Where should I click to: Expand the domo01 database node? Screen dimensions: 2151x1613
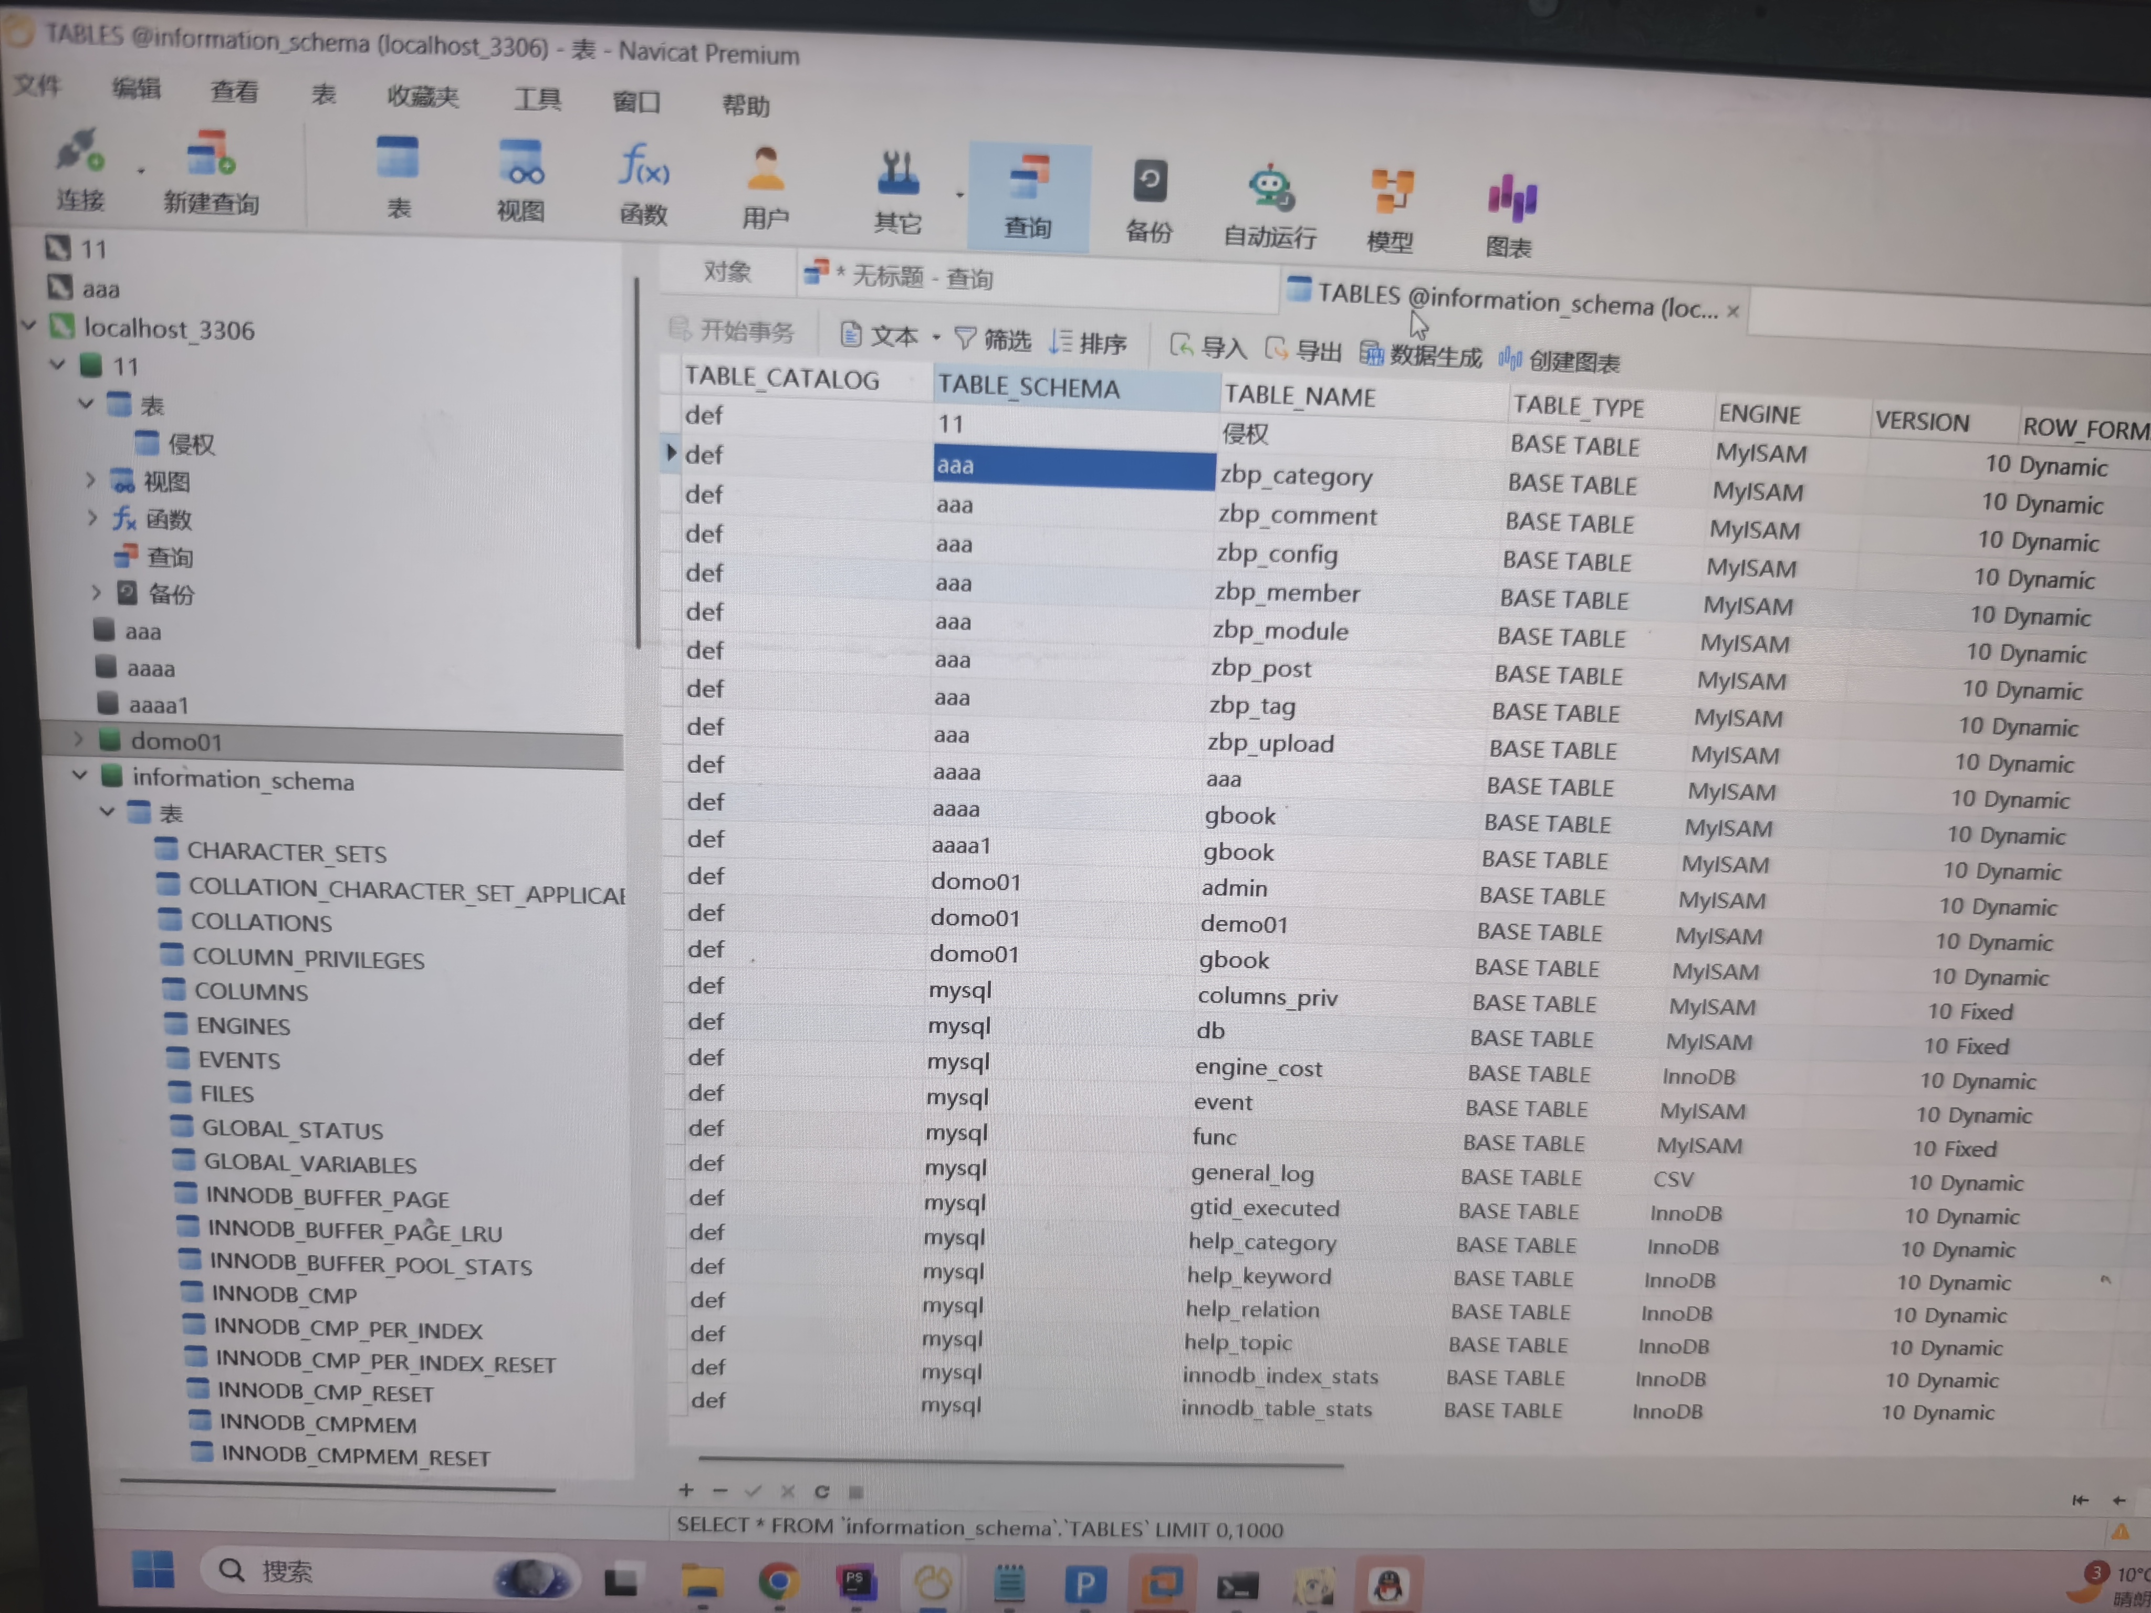pos(79,740)
